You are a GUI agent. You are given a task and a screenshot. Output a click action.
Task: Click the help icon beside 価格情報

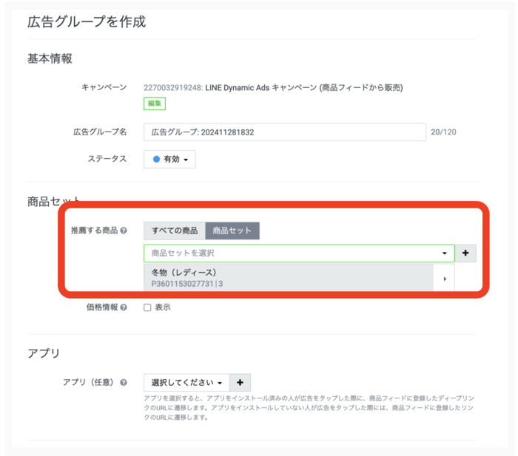point(124,307)
